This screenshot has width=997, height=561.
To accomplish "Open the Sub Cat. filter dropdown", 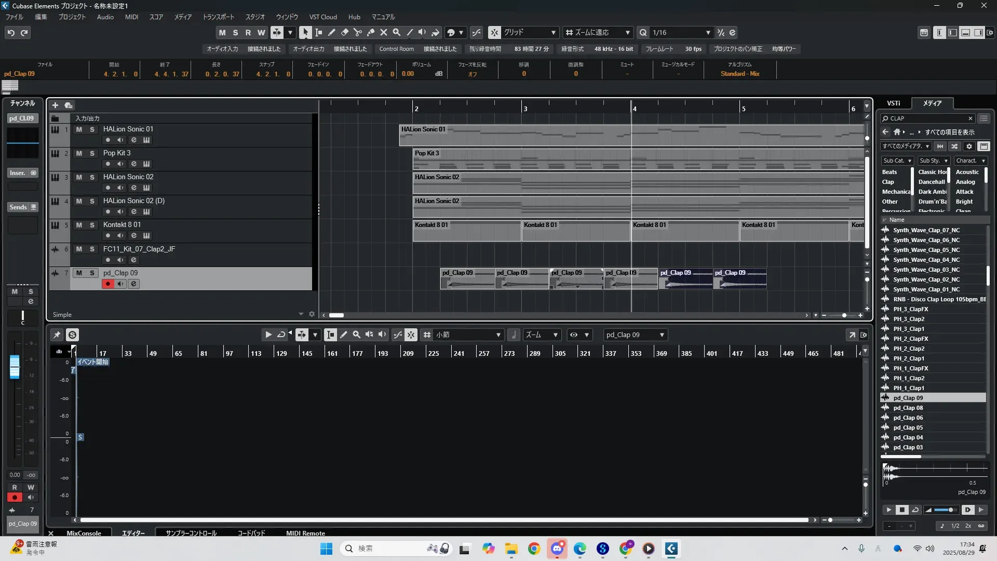I will (x=897, y=161).
